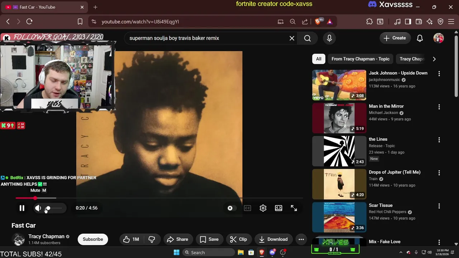The height and width of the screenshot is (258, 459).
Task: Open a new browser tab
Action: tap(95, 7)
